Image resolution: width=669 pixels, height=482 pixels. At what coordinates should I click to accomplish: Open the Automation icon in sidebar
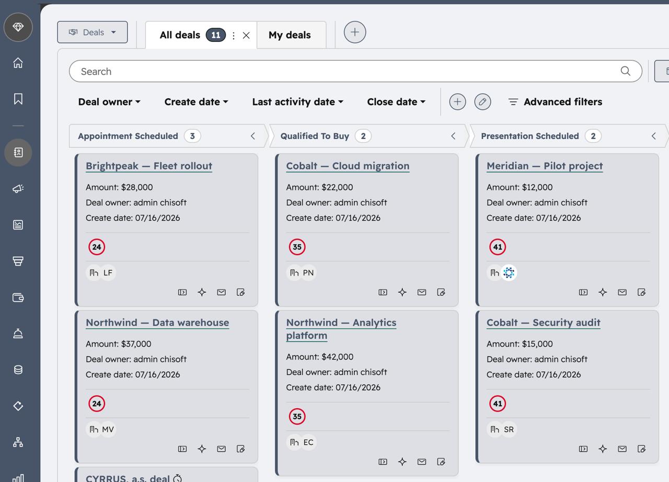pyautogui.click(x=18, y=406)
